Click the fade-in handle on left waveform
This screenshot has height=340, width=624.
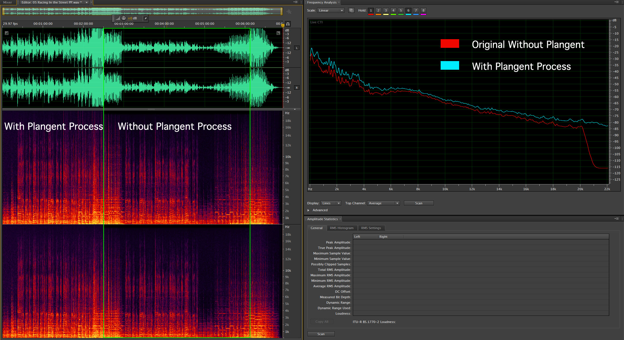(7, 33)
